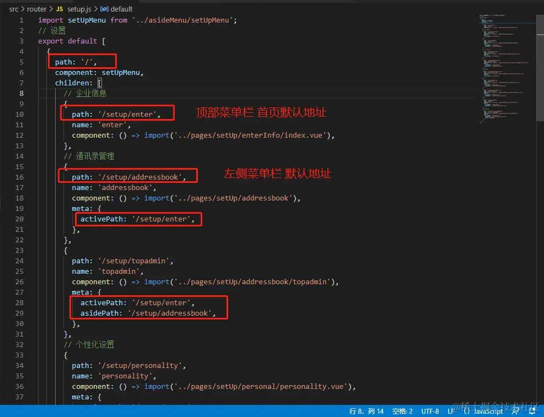Click line number 1 in the gutter
This screenshot has height=417, width=544.
[x=21, y=20]
